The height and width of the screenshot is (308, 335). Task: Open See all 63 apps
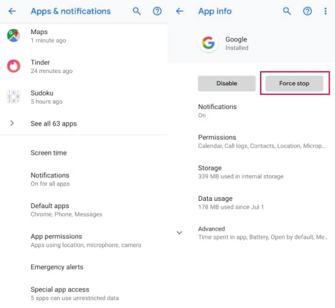[84, 124]
